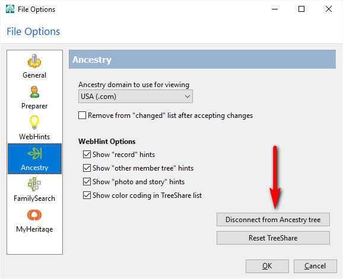
Task: Click Disconnect from Ancestry tree button
Action: (273, 219)
